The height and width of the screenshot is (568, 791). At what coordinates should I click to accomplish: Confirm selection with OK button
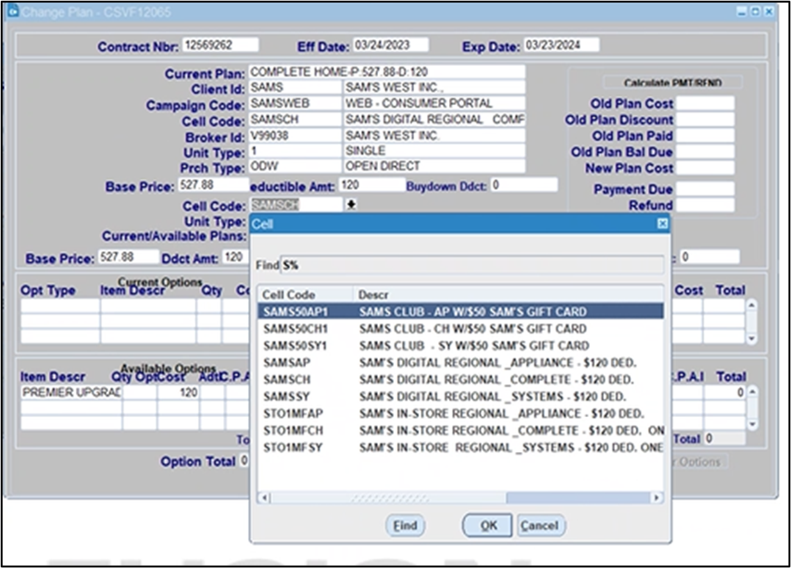point(489,526)
